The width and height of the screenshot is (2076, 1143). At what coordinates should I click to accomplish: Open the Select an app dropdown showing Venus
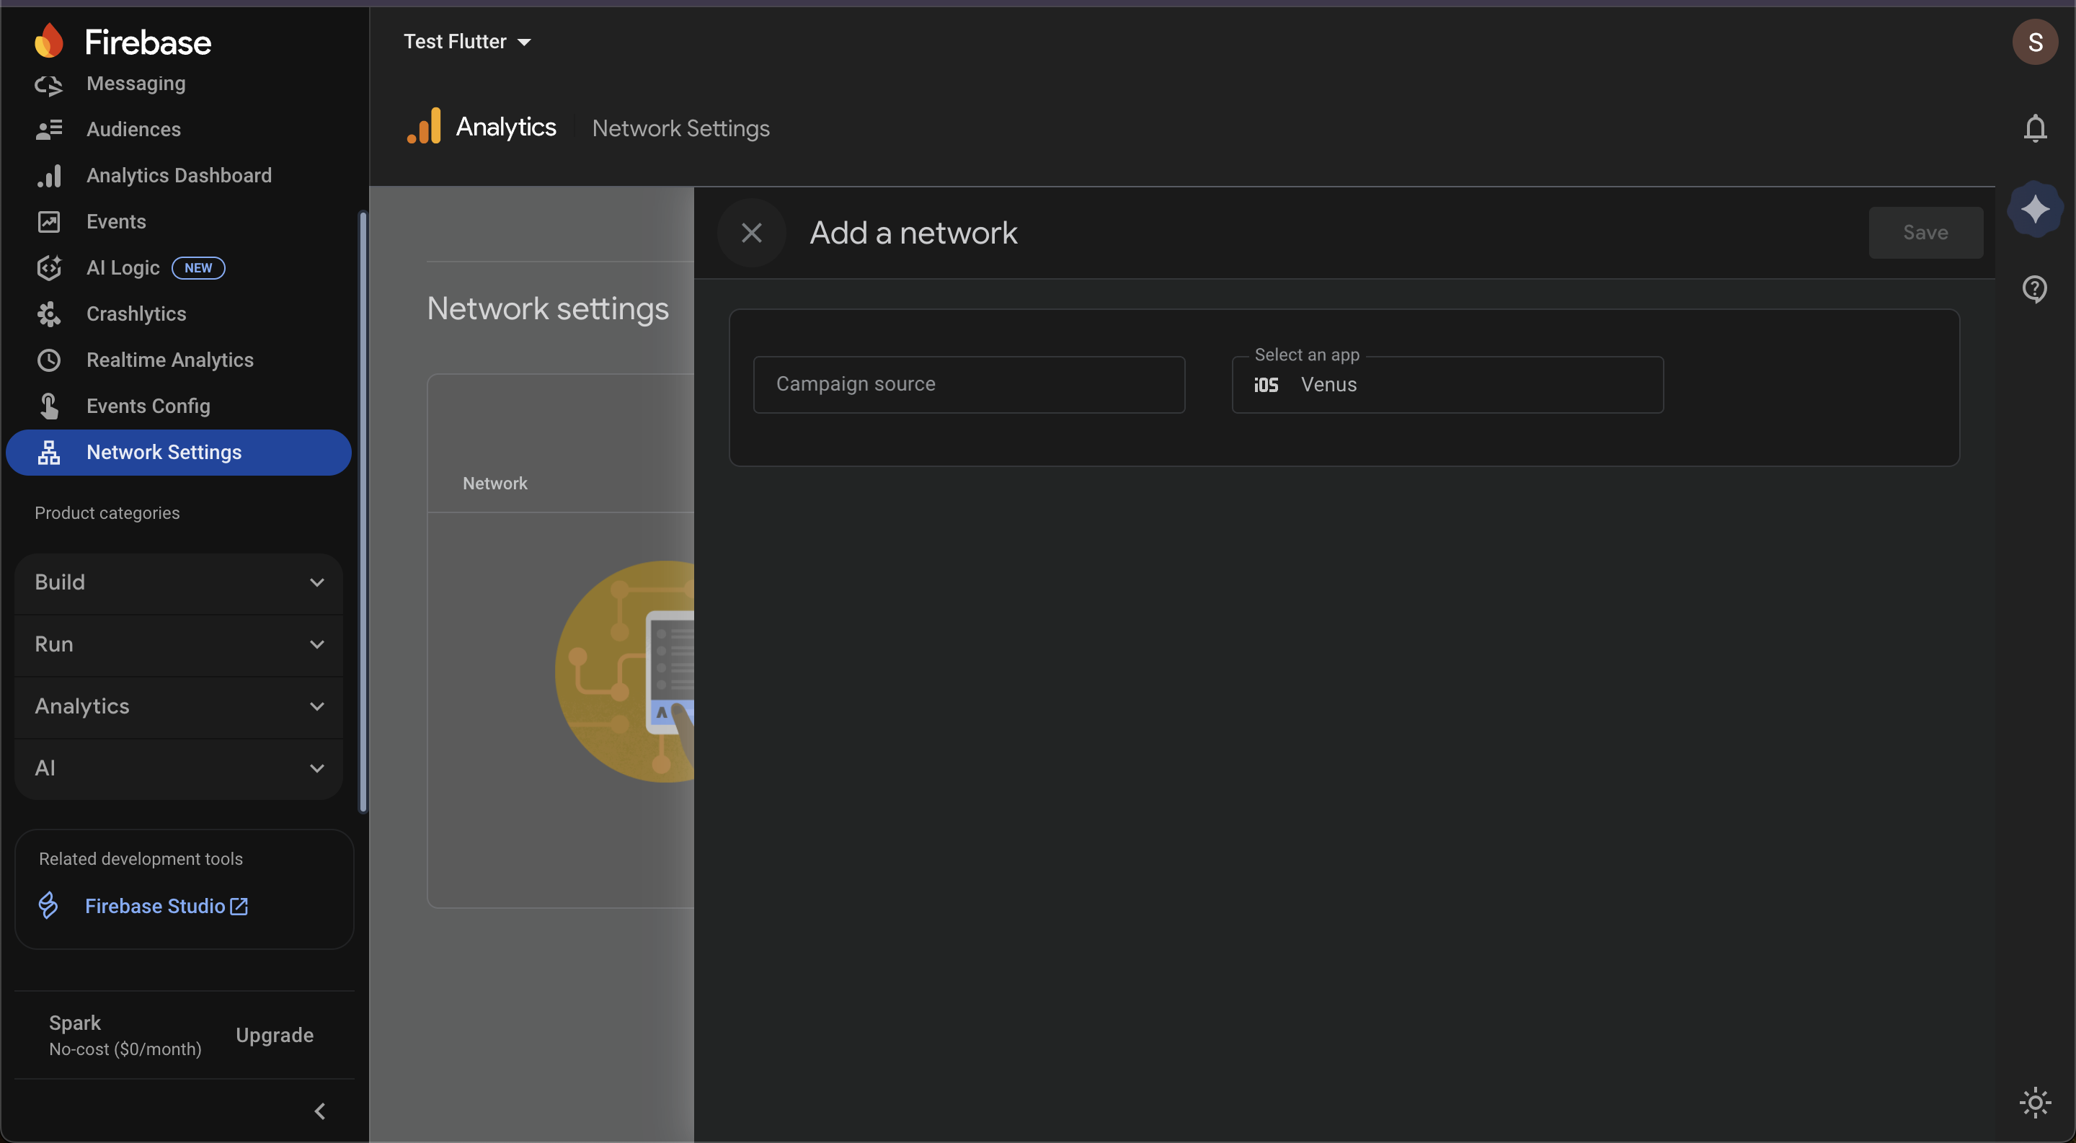[1447, 385]
